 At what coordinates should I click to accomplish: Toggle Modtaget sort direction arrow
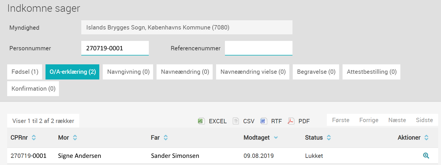(276, 138)
